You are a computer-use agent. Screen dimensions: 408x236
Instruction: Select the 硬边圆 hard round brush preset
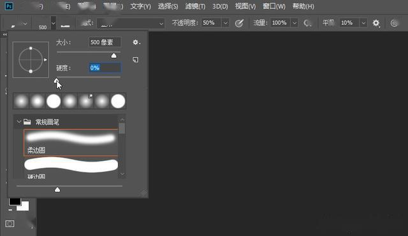71,168
